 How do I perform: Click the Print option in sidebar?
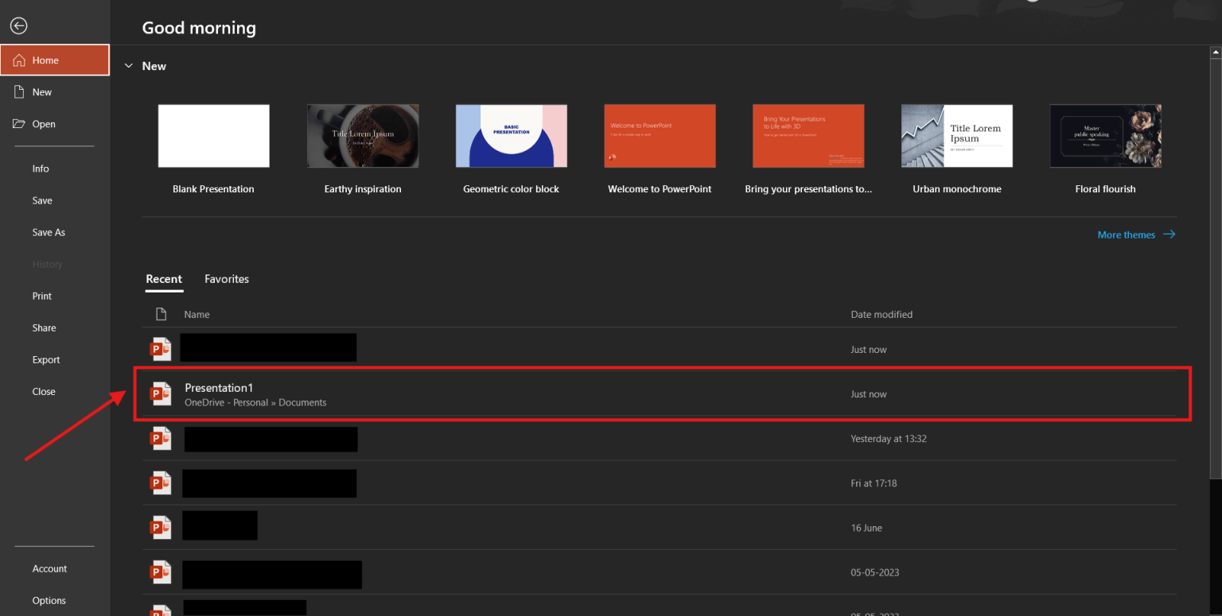click(41, 296)
